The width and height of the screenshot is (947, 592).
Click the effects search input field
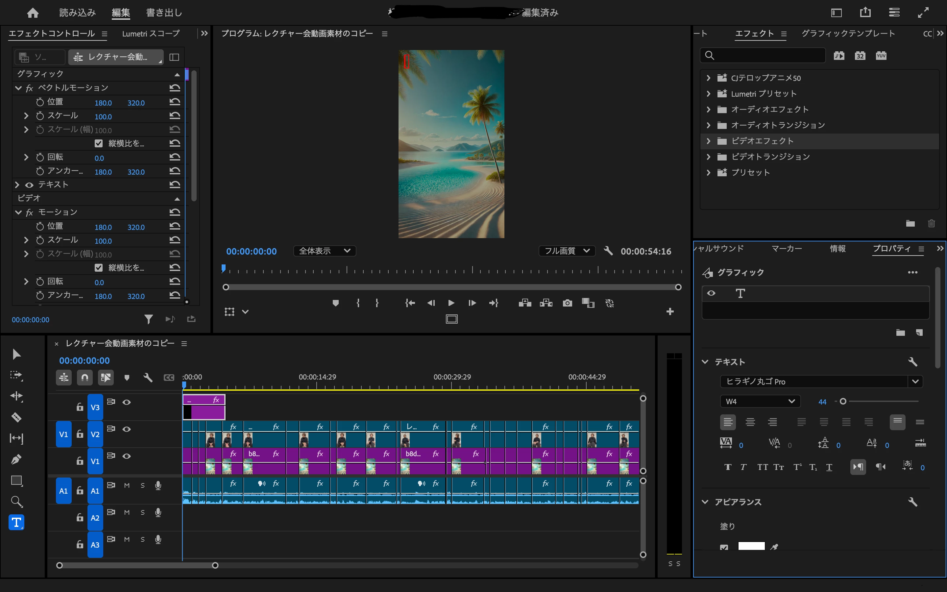click(767, 56)
